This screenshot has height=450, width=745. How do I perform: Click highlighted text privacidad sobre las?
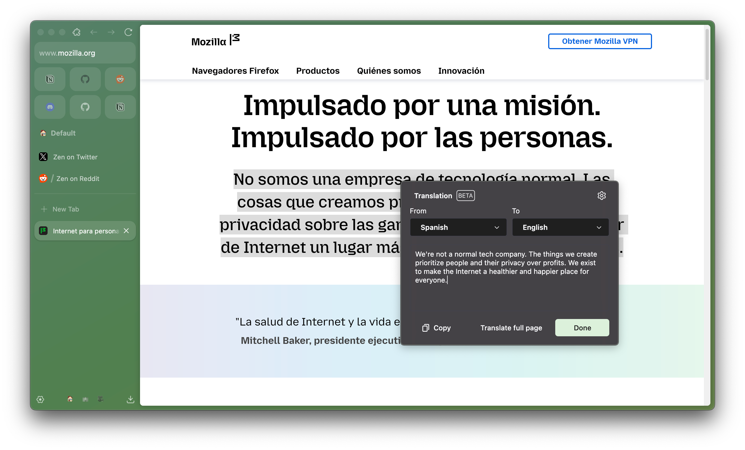coord(297,224)
